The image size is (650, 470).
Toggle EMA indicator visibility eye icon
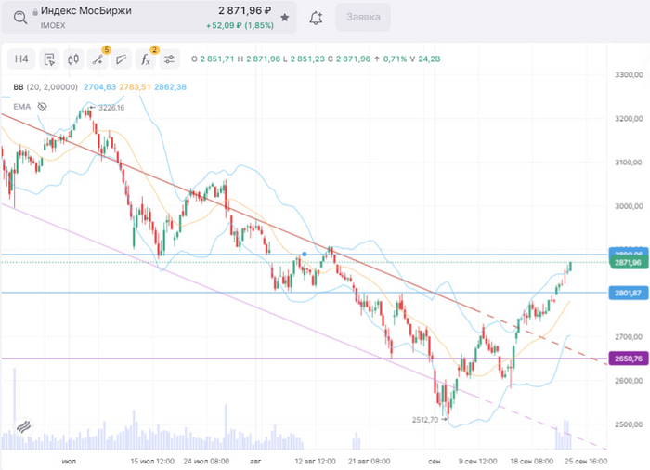pyautogui.click(x=43, y=107)
